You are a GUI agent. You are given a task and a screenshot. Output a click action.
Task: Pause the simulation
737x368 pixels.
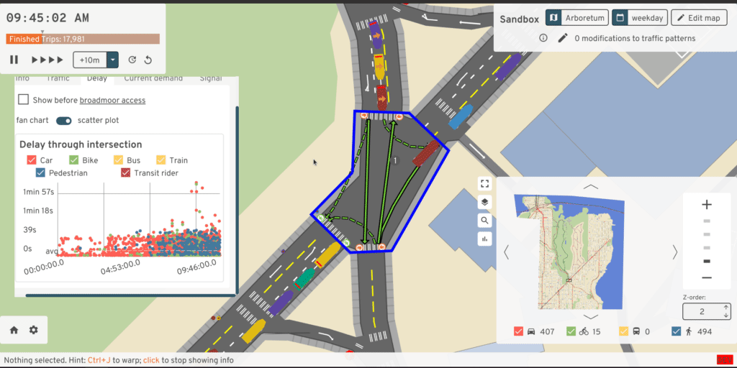[x=14, y=60]
